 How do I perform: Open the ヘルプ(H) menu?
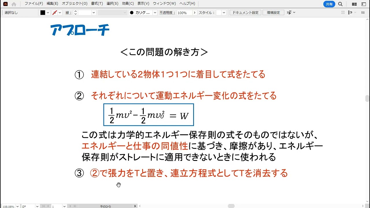(187, 4)
